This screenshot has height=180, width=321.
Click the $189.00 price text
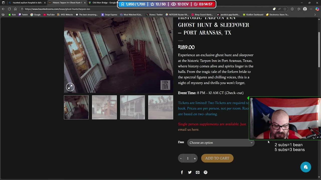tap(186, 47)
